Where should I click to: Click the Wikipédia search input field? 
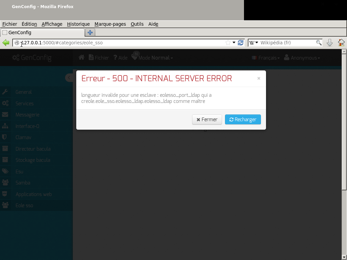click(x=286, y=43)
